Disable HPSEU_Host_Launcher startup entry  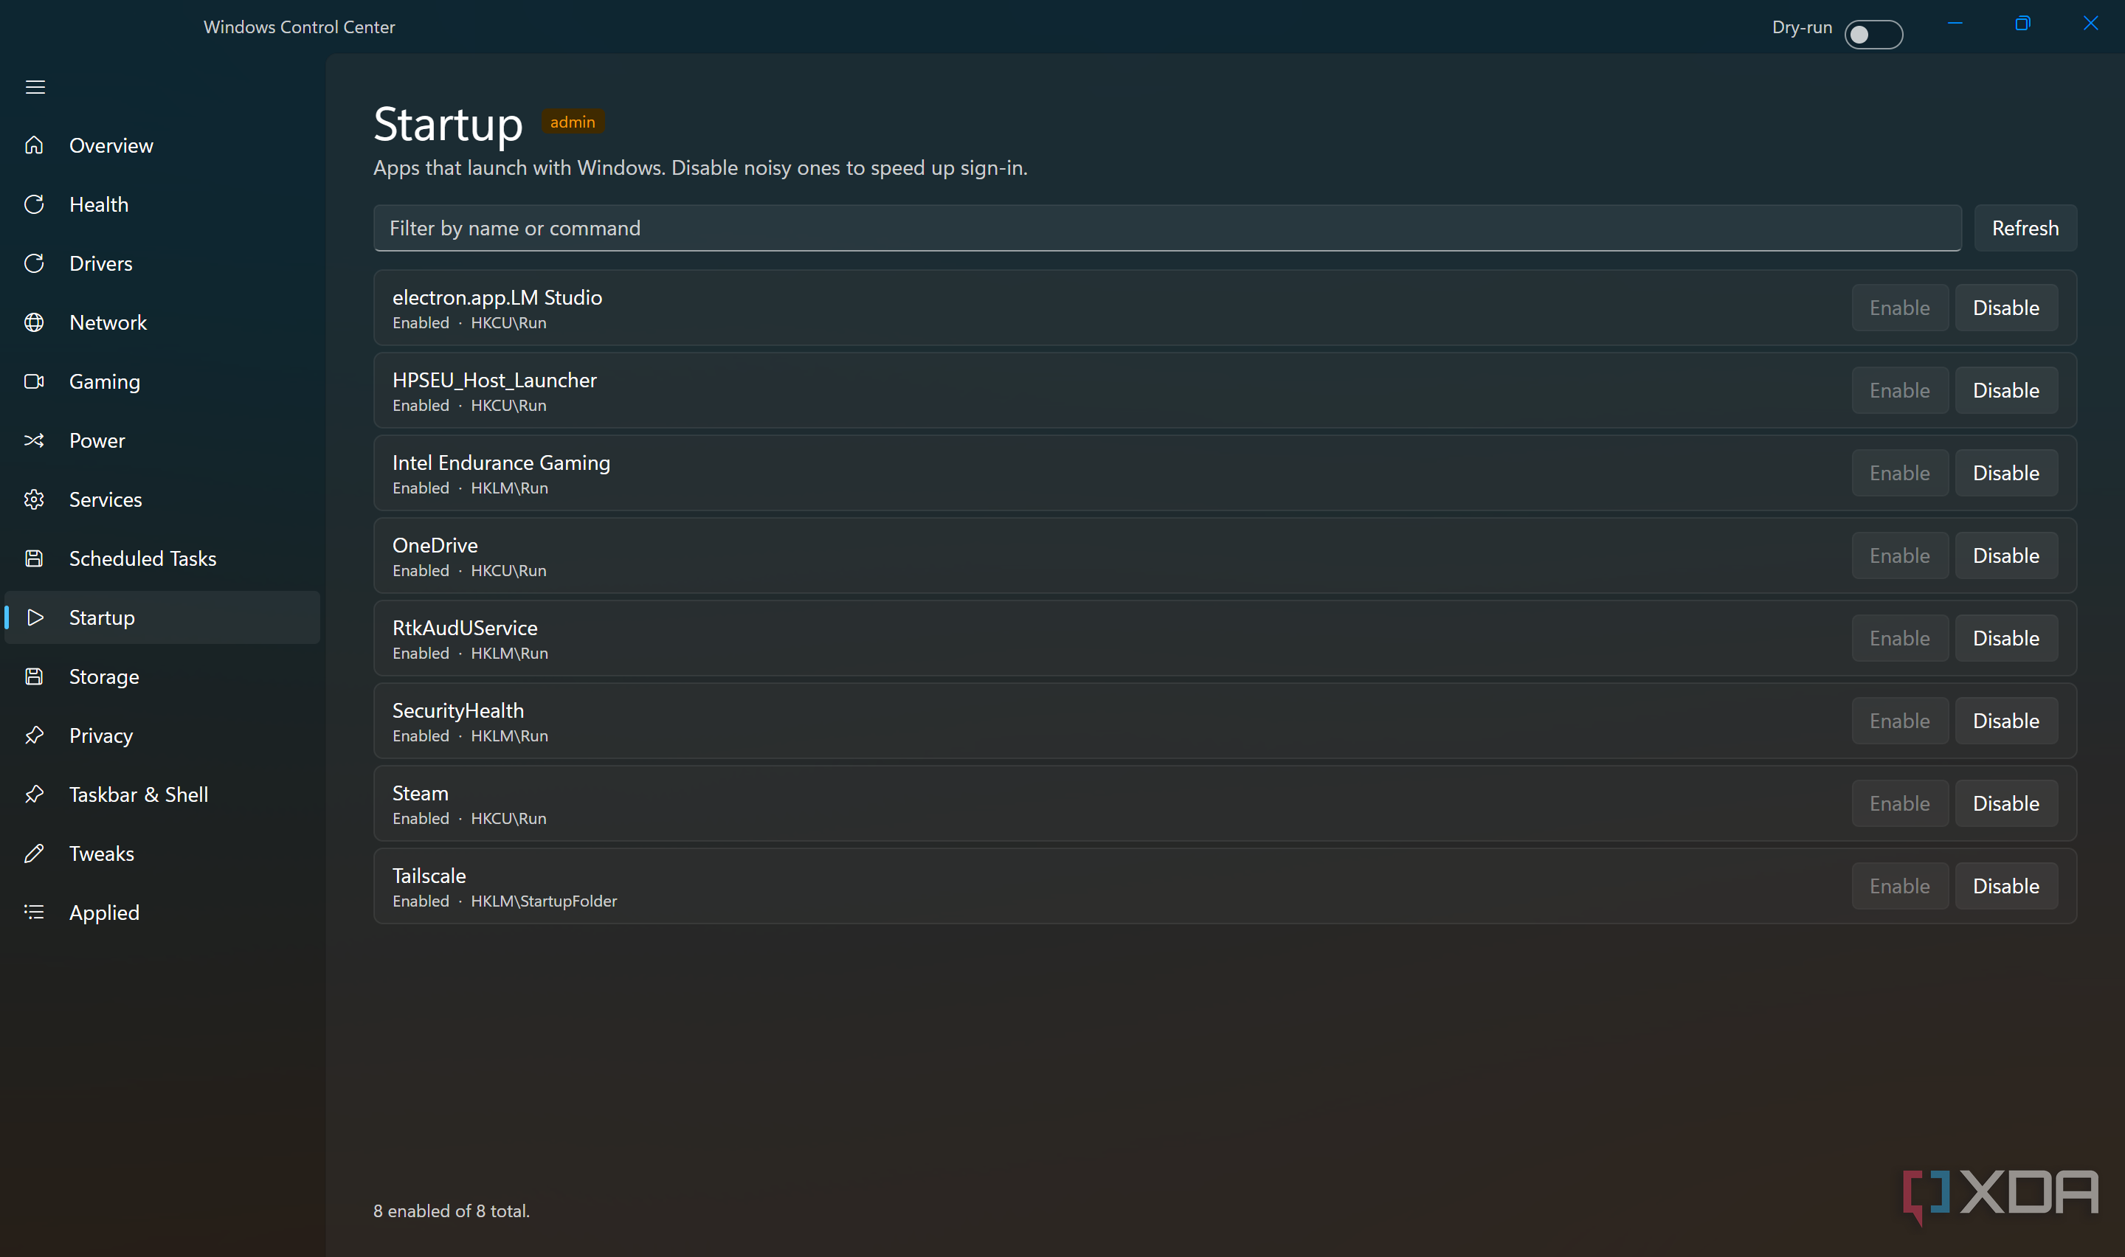click(2005, 390)
